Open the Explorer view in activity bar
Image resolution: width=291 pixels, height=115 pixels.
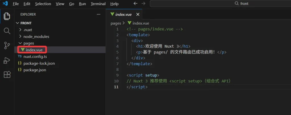[x=7, y=16]
